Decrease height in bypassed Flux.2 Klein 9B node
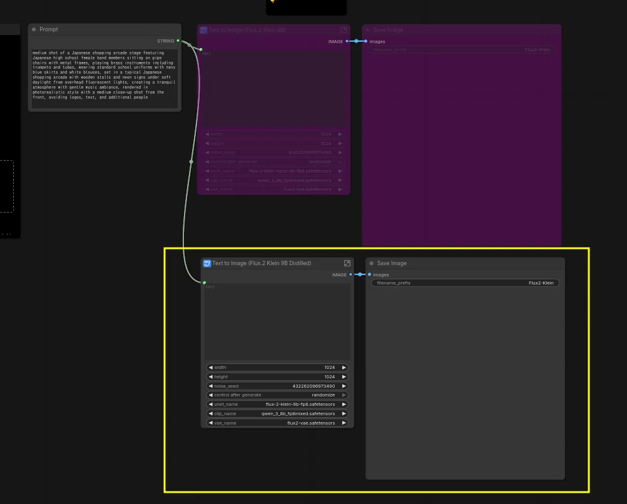This screenshot has width=627, height=504. tap(206, 143)
